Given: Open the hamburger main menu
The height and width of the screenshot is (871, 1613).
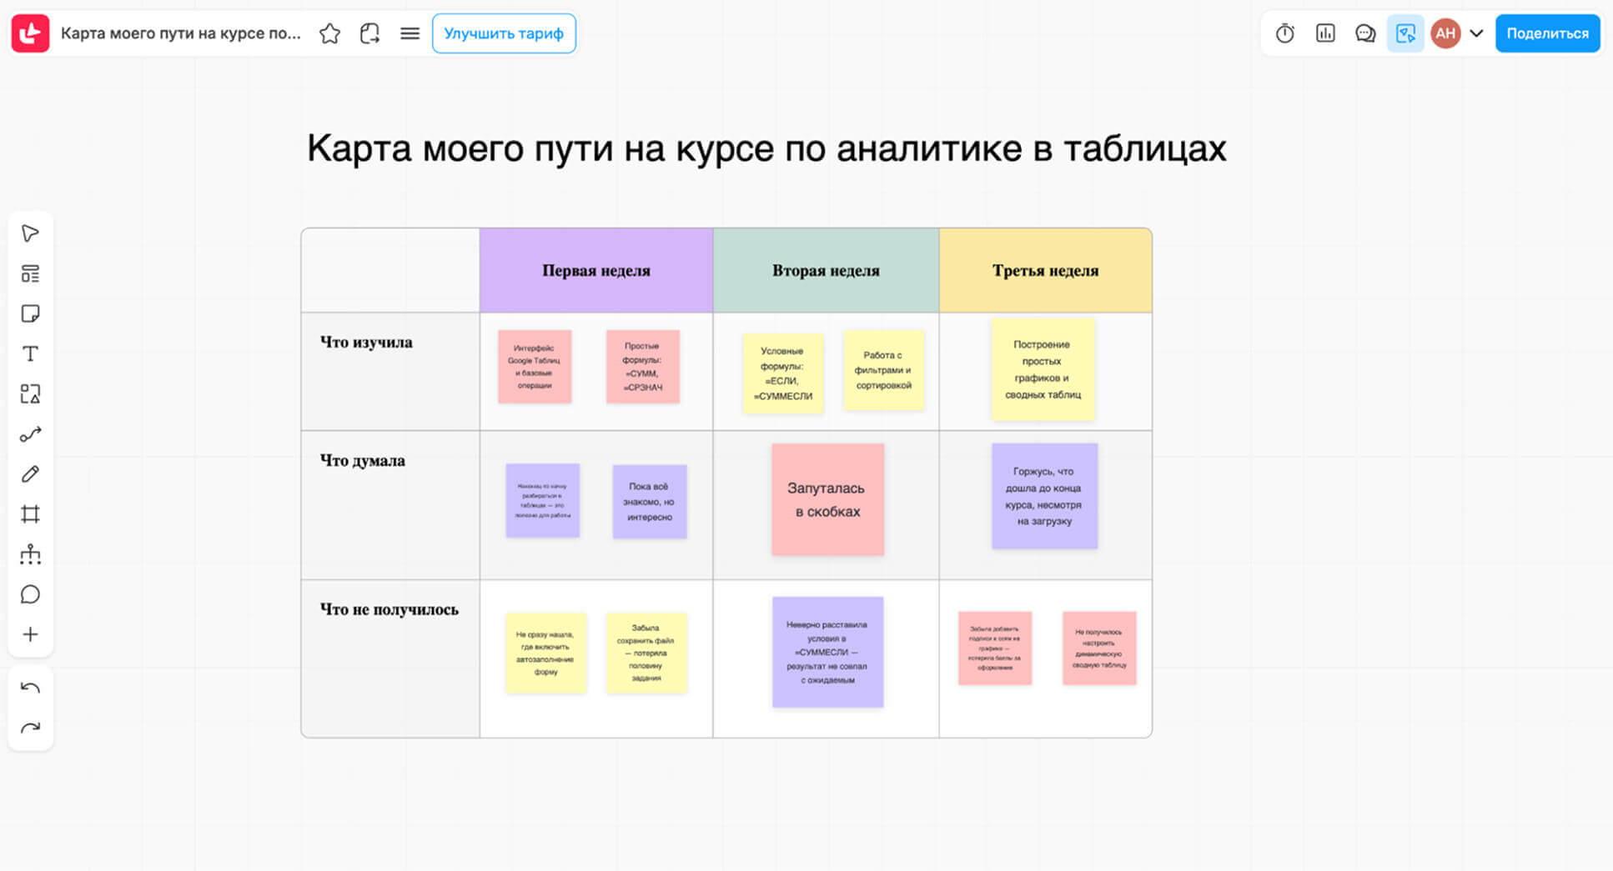Looking at the screenshot, I should tap(410, 33).
